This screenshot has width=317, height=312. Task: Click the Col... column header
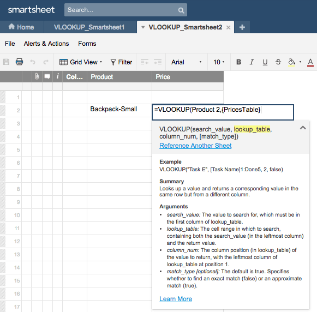[x=75, y=76]
